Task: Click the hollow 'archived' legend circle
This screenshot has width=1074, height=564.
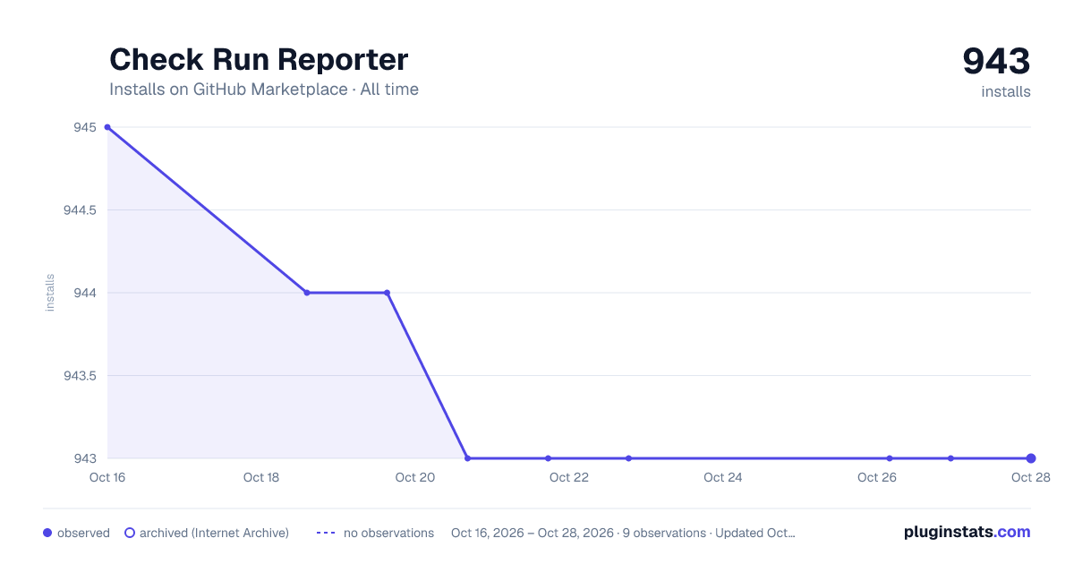Action: pos(130,533)
